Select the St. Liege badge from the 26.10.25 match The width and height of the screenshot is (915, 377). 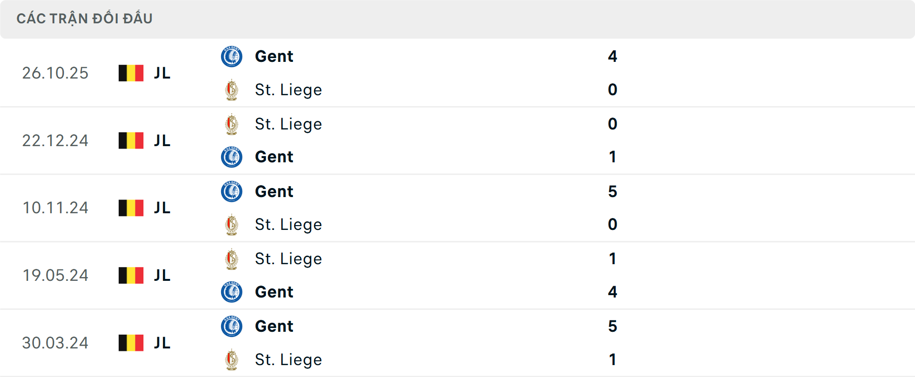click(232, 89)
